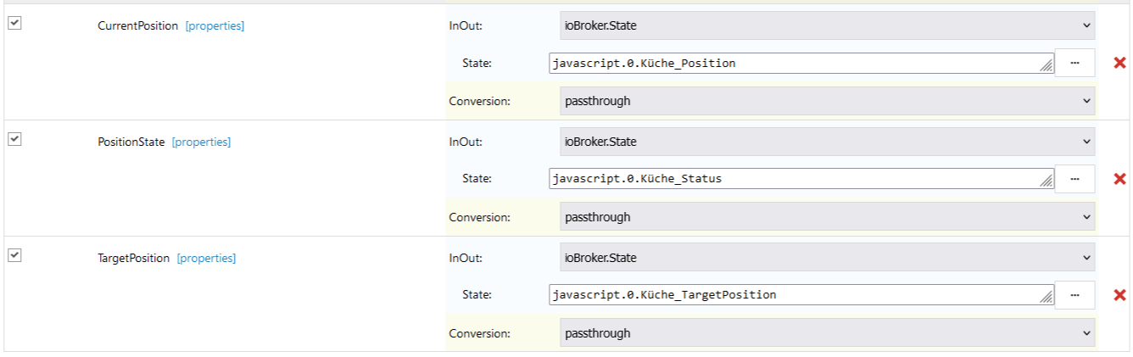This screenshot has width=1133, height=357.
Task: Grab resize handle of Küche_Status text area
Action: [x=1046, y=182]
